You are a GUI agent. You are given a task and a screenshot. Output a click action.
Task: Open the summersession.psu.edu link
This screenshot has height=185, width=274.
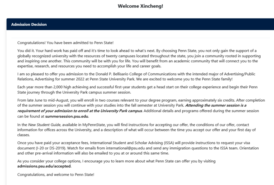67,116
